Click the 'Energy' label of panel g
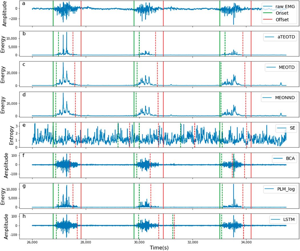The width and height of the screenshot is (300, 251). (x=3, y=196)
